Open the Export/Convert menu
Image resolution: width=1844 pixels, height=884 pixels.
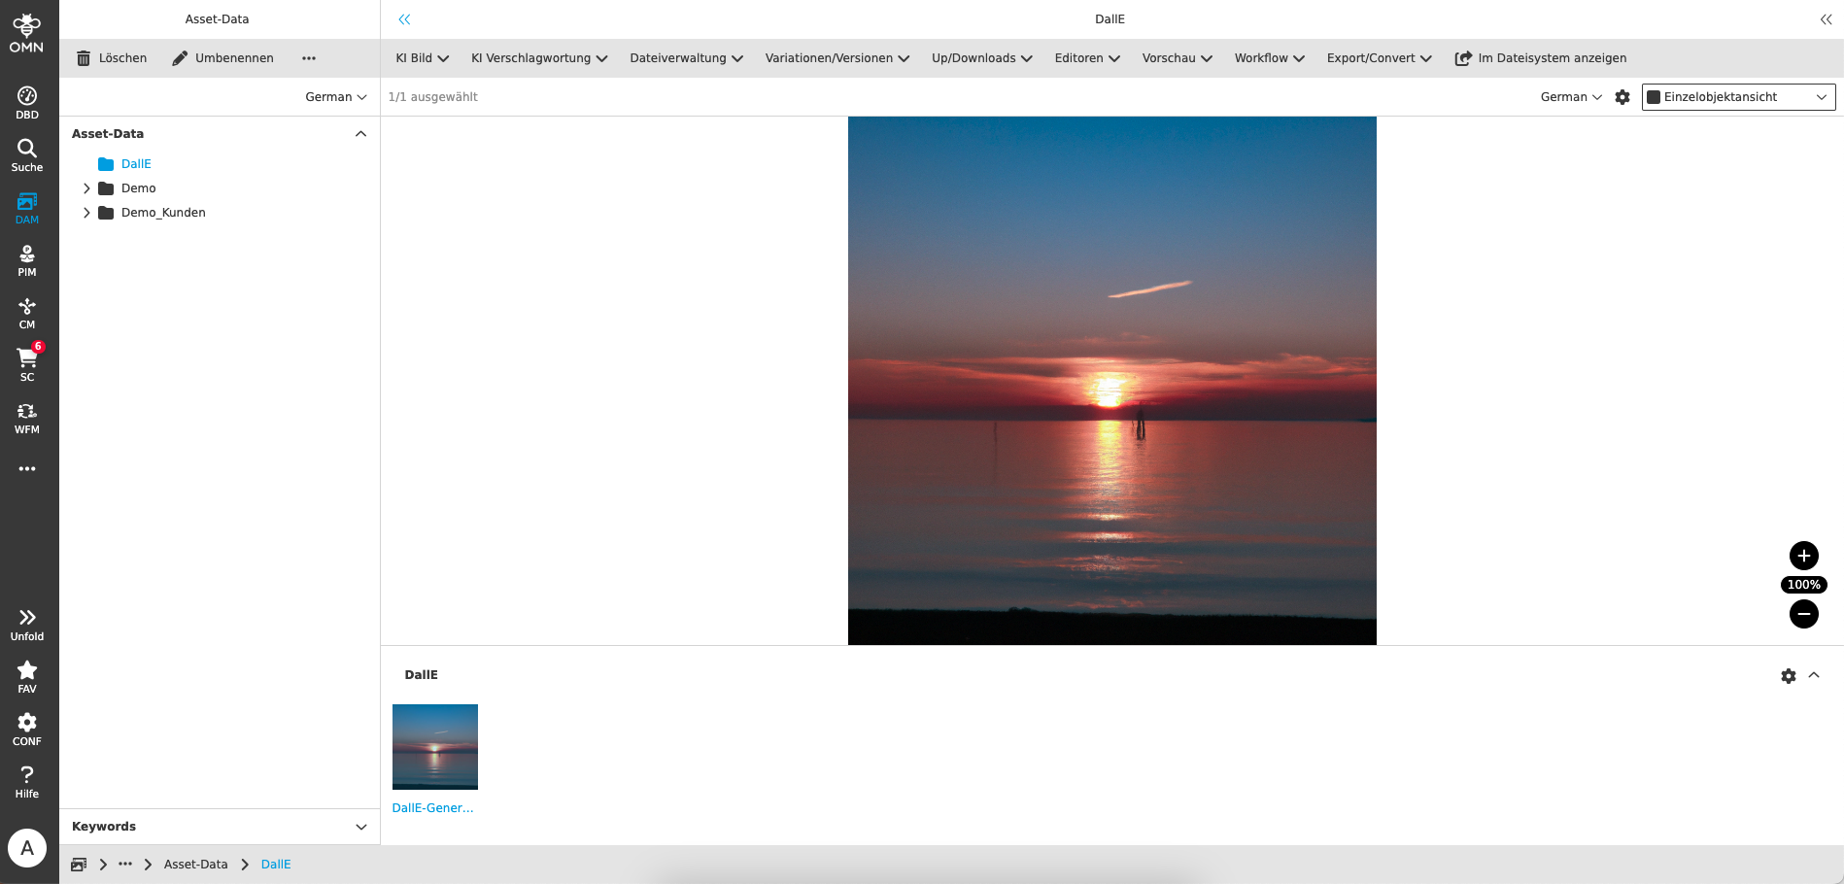tap(1379, 58)
